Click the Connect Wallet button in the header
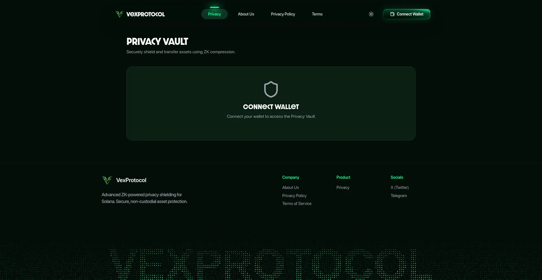 tap(406, 14)
